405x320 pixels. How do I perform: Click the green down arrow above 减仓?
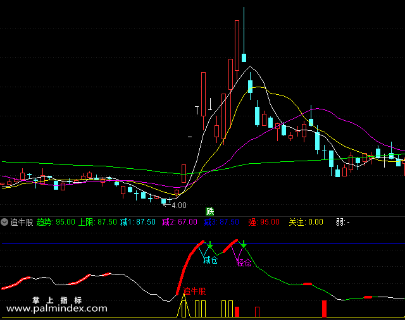[x=210, y=244]
